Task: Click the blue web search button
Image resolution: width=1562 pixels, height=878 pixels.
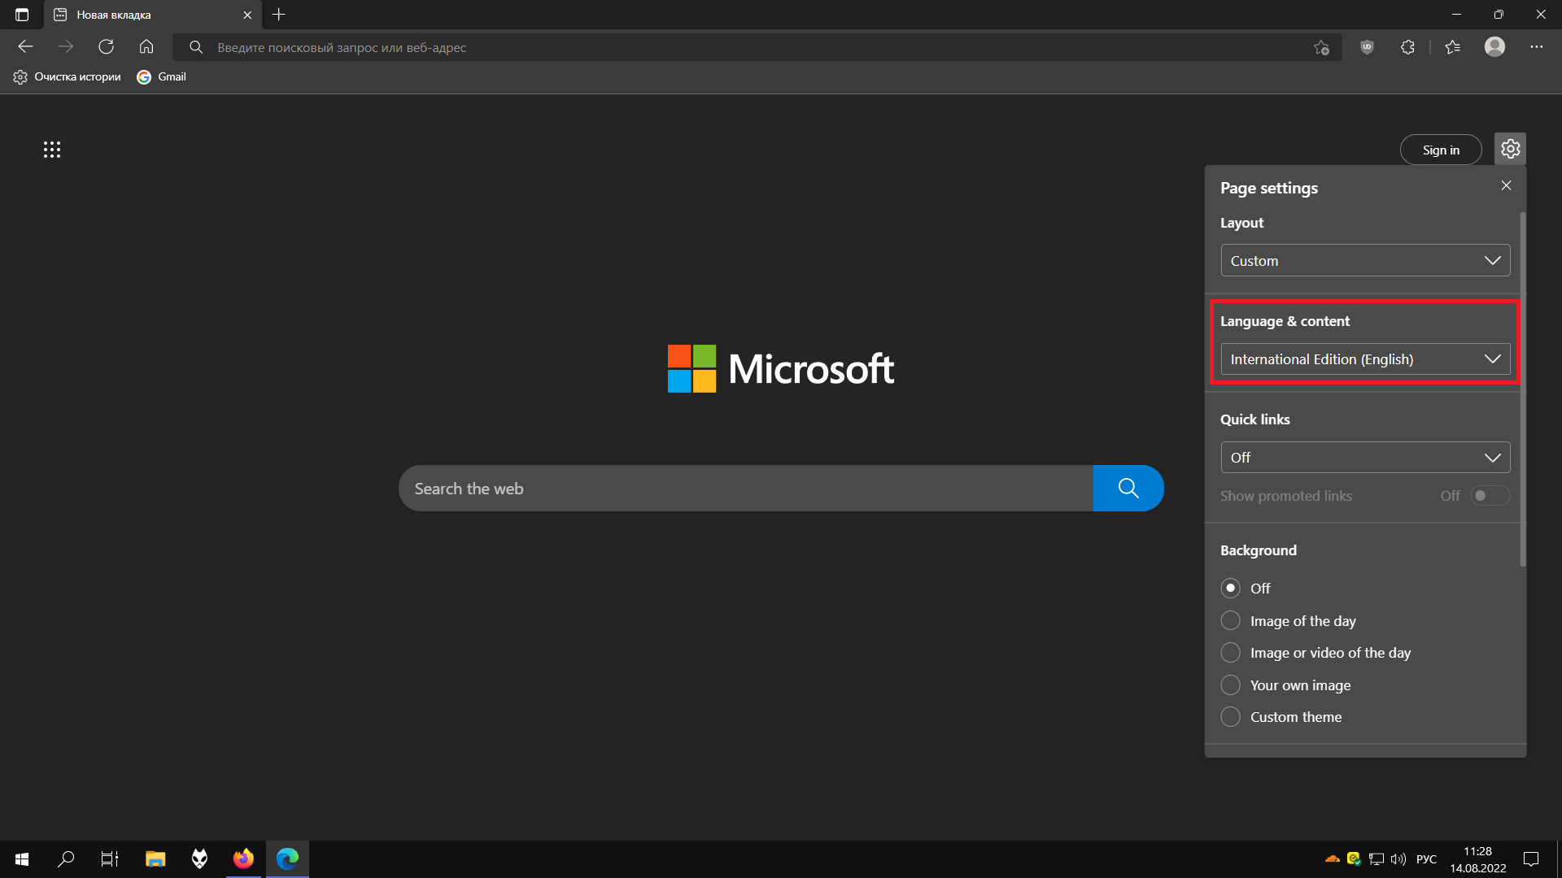Action: (x=1128, y=489)
